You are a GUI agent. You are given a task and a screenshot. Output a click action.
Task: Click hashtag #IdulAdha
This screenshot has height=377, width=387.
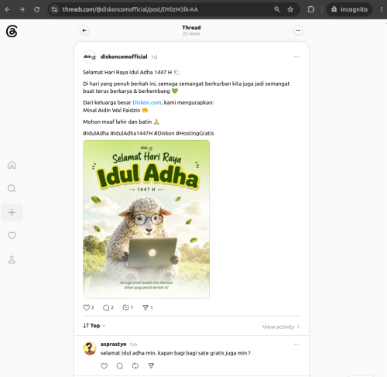96,133
